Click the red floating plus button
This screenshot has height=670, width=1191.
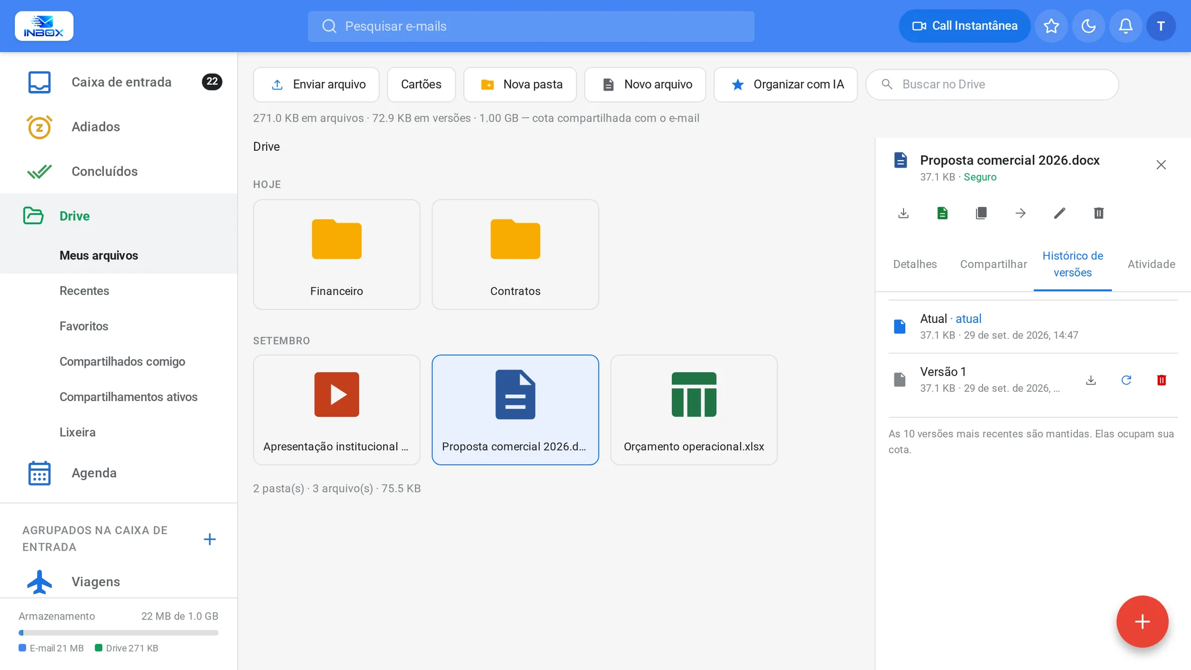pyautogui.click(x=1142, y=621)
